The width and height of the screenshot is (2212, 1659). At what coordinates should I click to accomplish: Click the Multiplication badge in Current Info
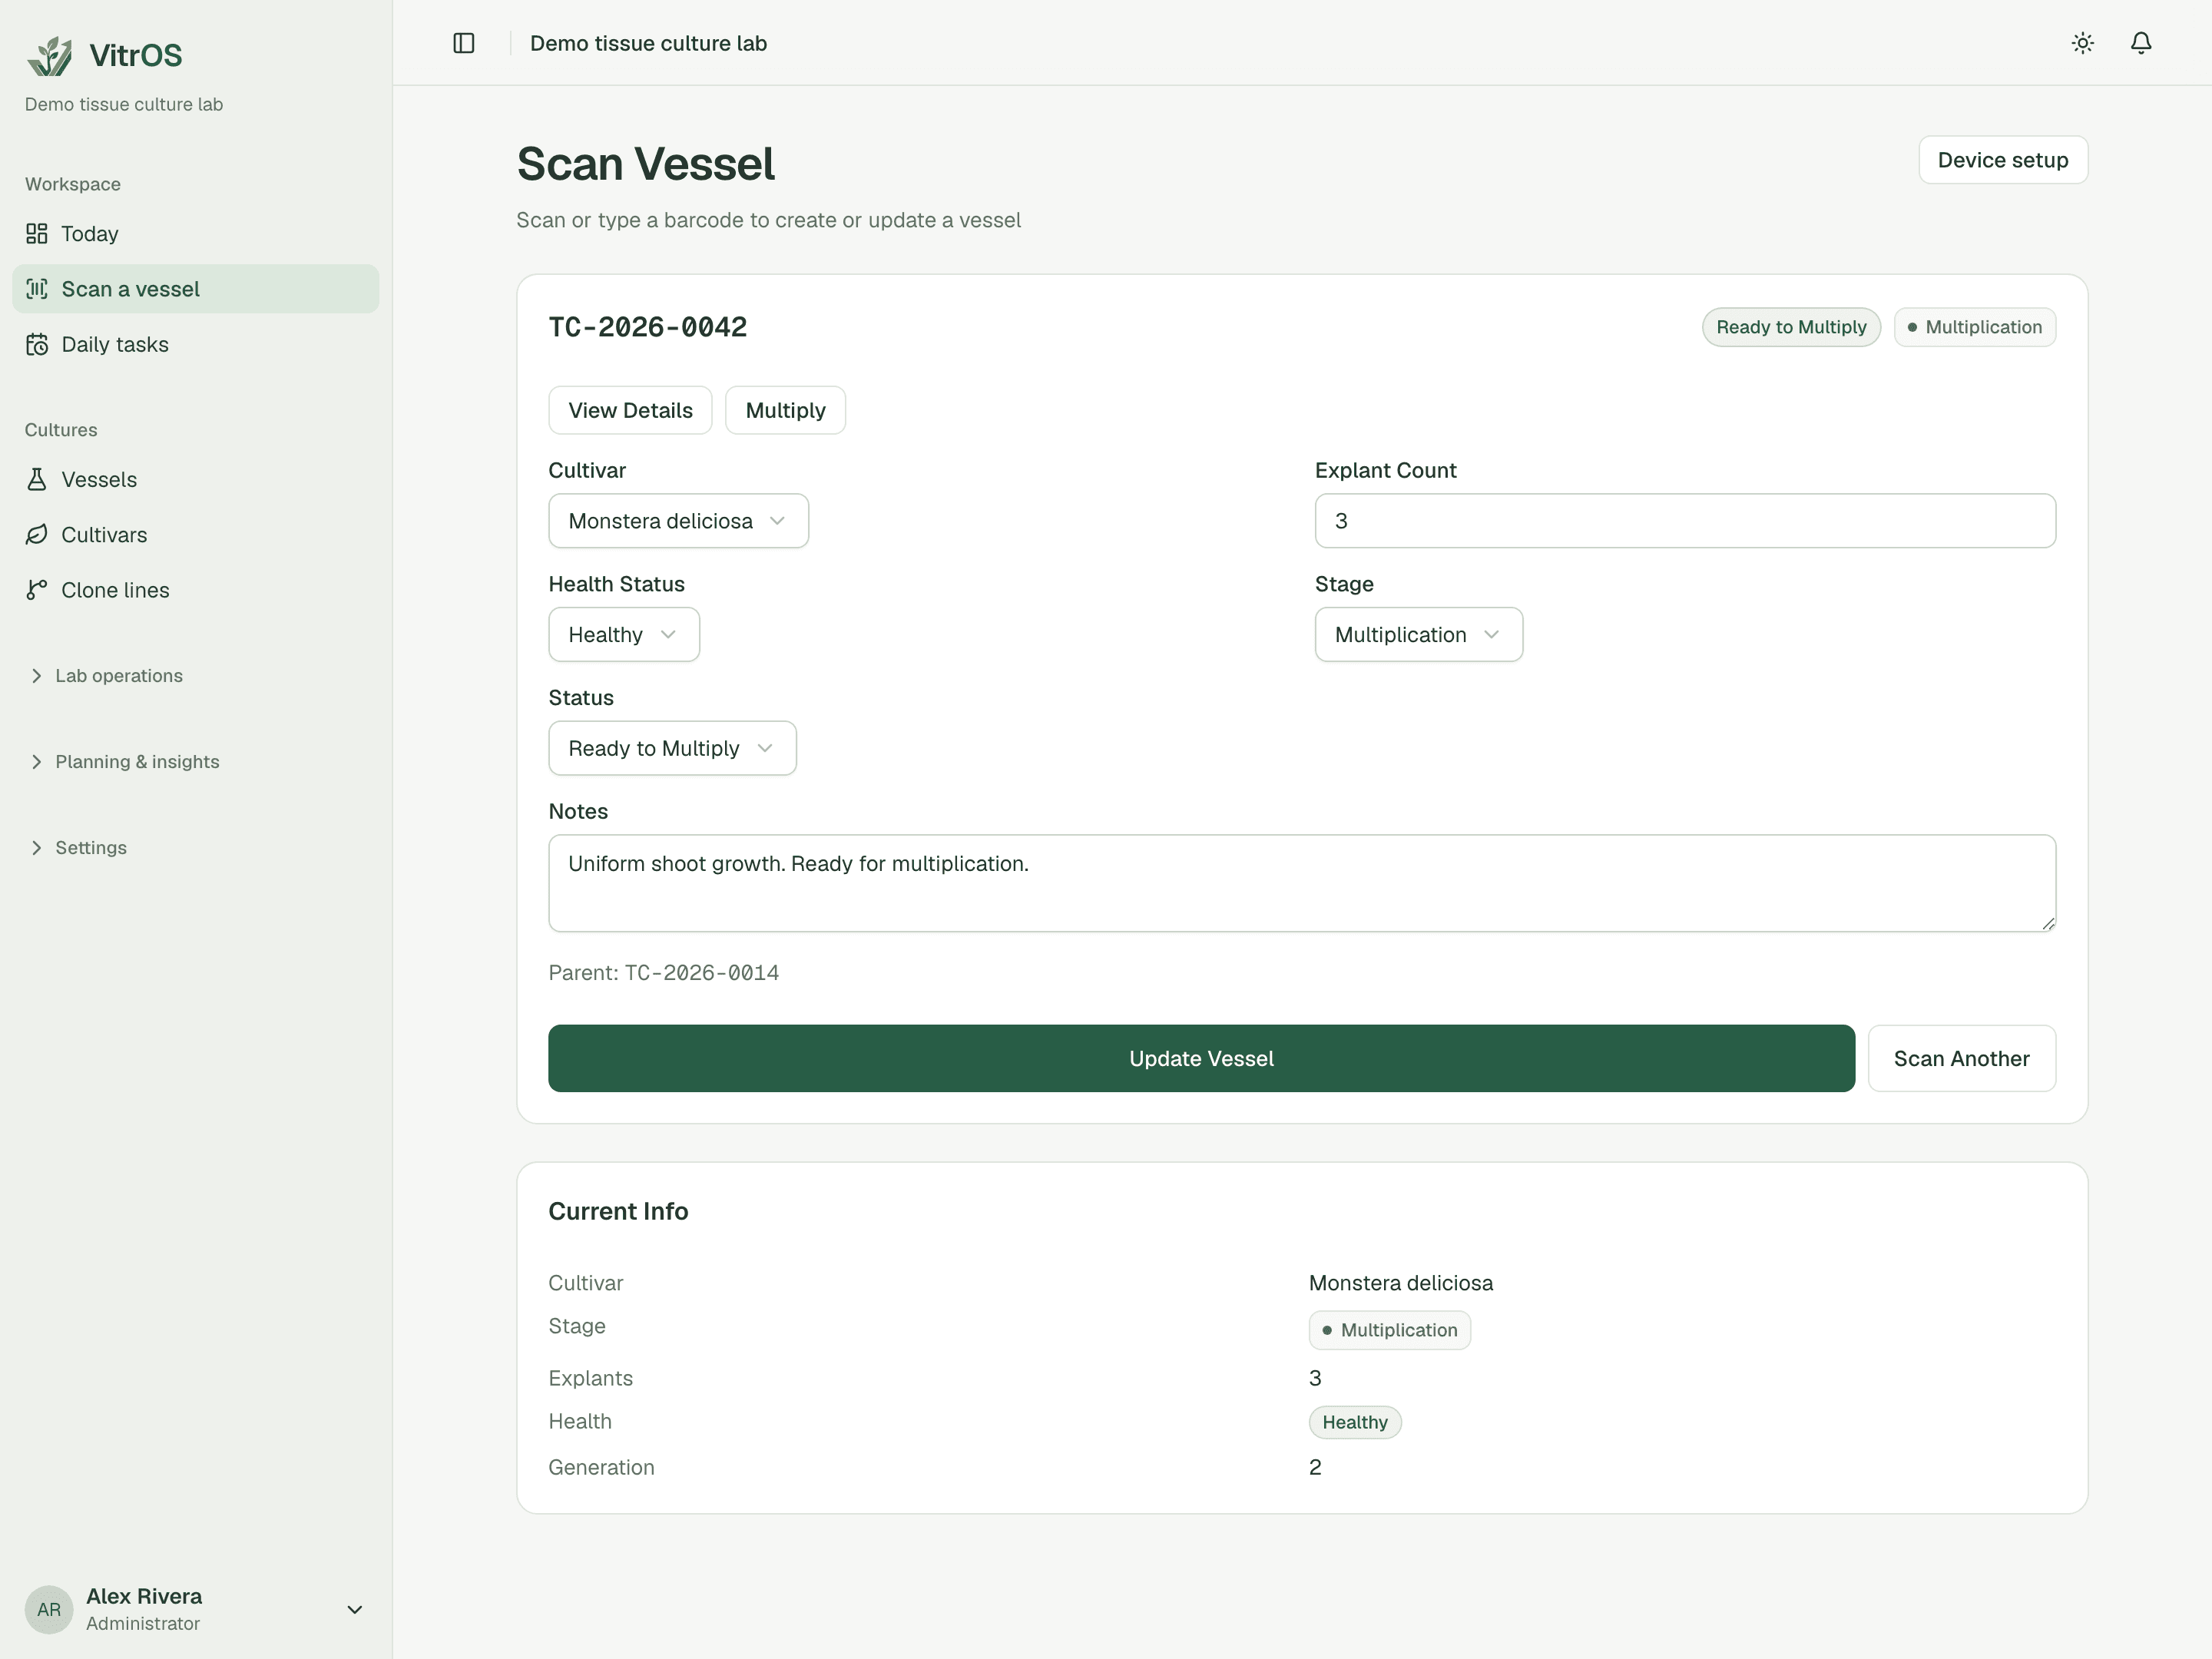(1389, 1330)
